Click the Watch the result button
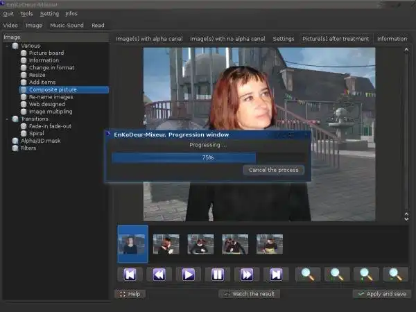The image size is (416, 312). pos(250,294)
